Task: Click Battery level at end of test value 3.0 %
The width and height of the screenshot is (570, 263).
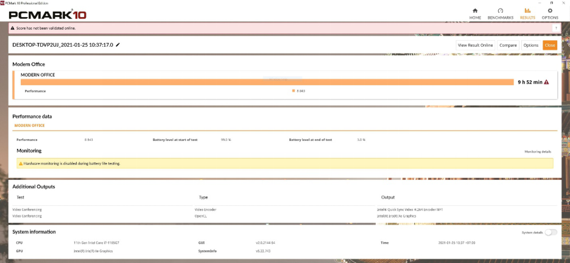Action: (361, 140)
